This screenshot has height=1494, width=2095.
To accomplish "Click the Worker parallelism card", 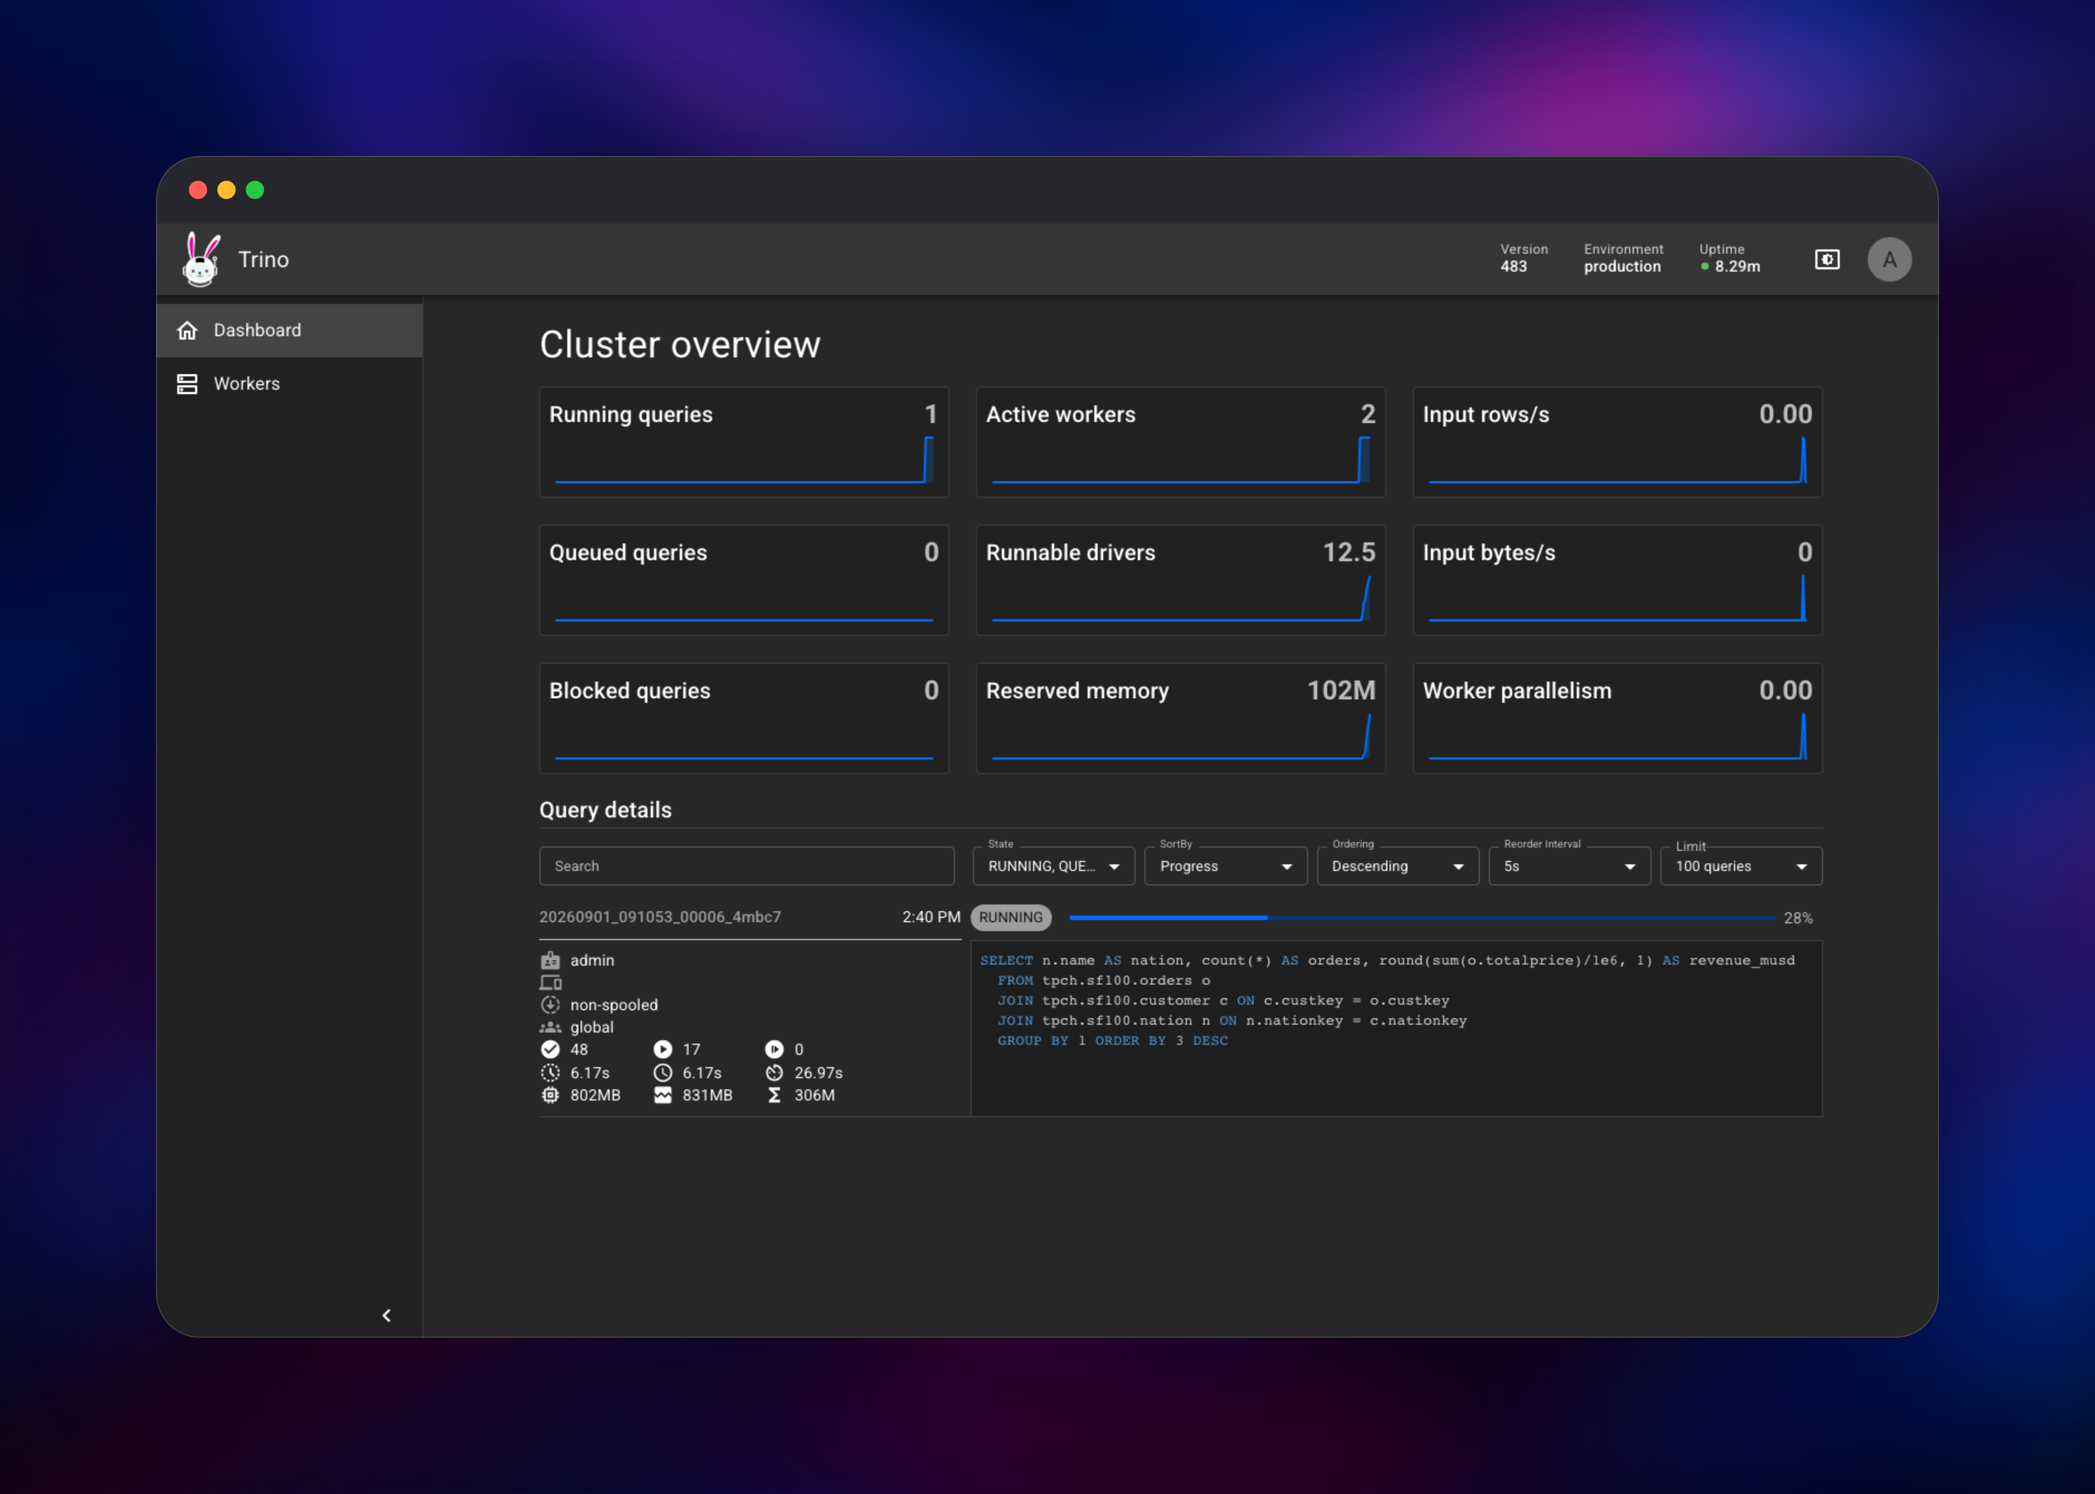I will point(1617,719).
